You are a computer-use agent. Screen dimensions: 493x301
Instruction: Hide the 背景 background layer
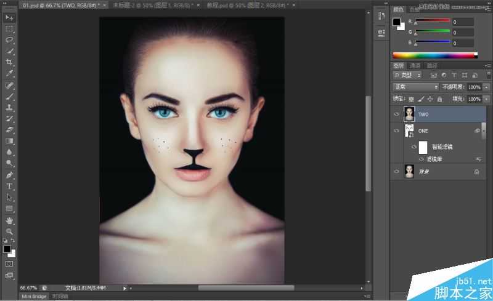(396, 172)
